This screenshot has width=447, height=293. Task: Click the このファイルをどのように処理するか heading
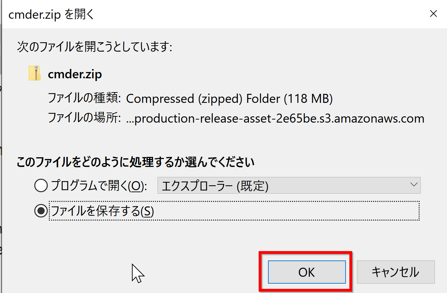pos(136,162)
